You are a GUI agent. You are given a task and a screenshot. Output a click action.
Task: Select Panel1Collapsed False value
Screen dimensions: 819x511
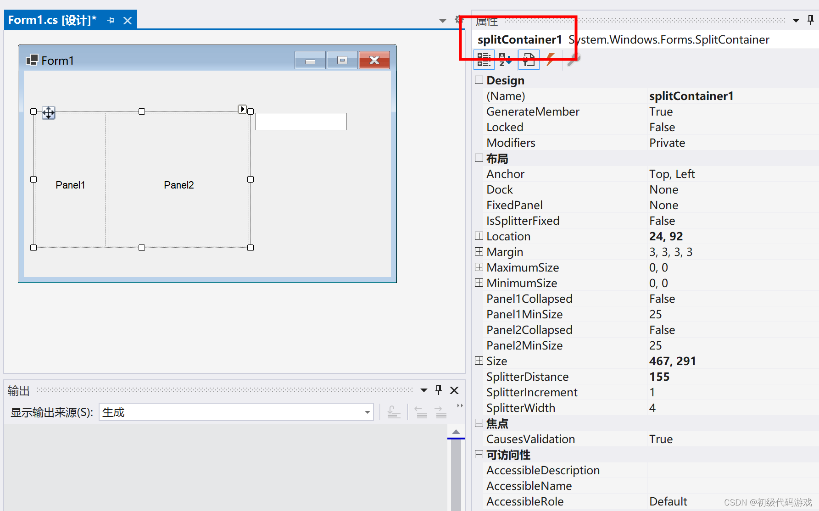(x=662, y=299)
